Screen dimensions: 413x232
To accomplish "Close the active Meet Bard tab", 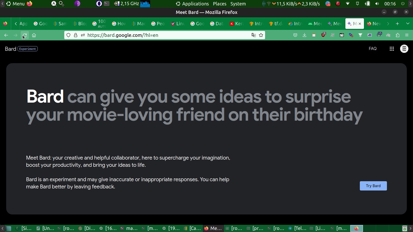I will pos(360,24).
